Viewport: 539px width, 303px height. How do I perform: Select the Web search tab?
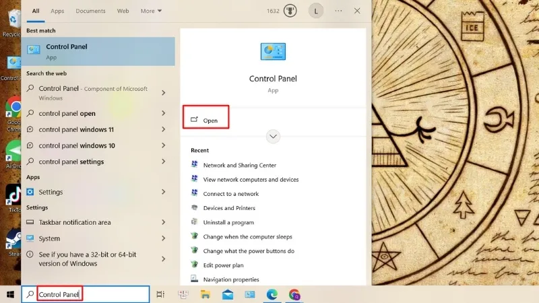(x=123, y=11)
